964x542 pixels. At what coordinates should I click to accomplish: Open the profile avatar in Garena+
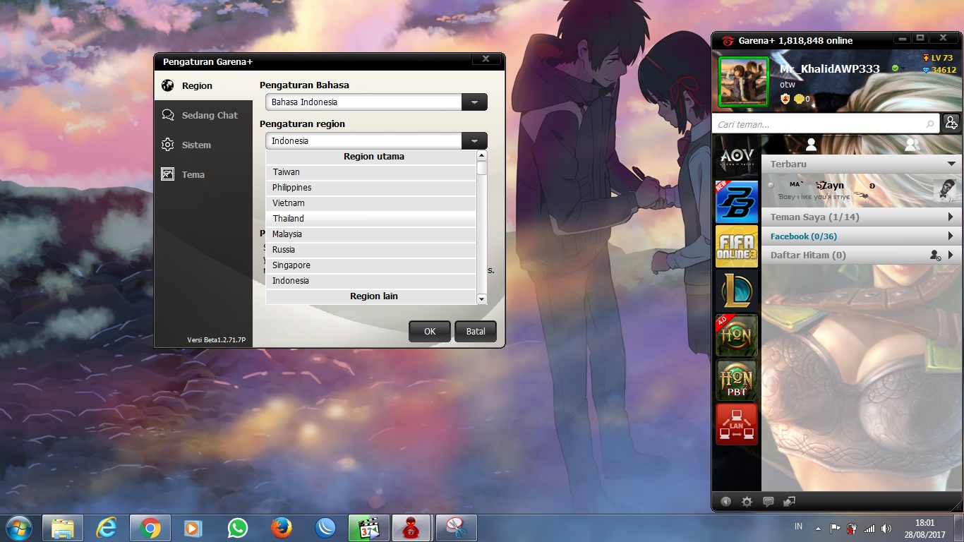743,81
